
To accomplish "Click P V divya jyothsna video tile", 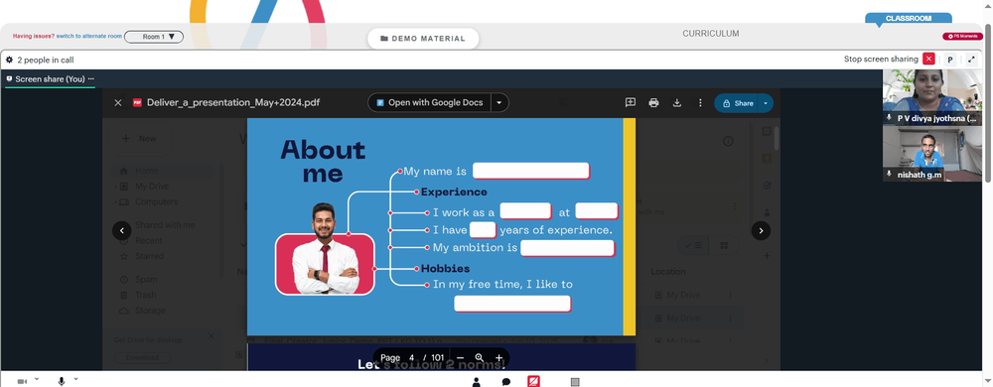I will 932,96.
